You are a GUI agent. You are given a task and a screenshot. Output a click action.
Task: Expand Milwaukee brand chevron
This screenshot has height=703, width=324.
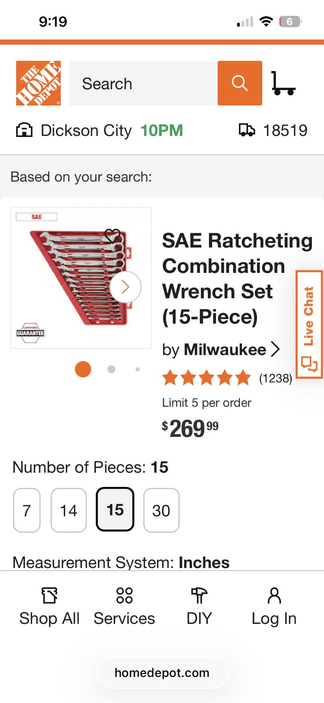(x=275, y=349)
